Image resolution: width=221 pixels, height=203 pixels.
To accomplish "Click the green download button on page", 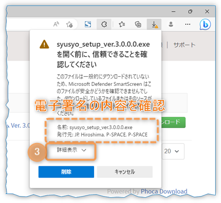I will 173,122.
